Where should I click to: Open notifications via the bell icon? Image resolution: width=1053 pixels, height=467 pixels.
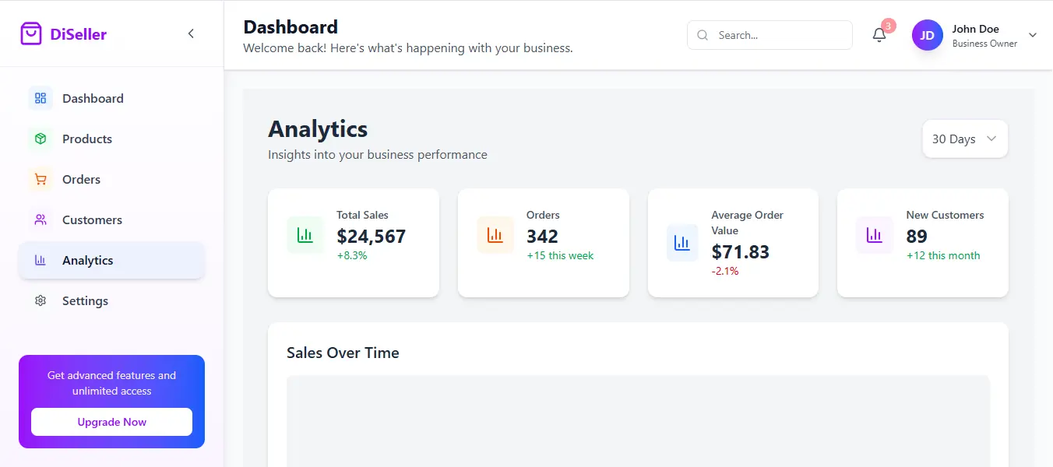[879, 35]
